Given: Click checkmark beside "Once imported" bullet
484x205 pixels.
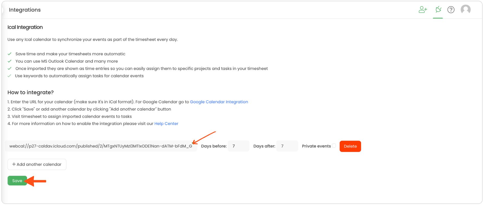Looking at the screenshot, I should click(10, 69).
